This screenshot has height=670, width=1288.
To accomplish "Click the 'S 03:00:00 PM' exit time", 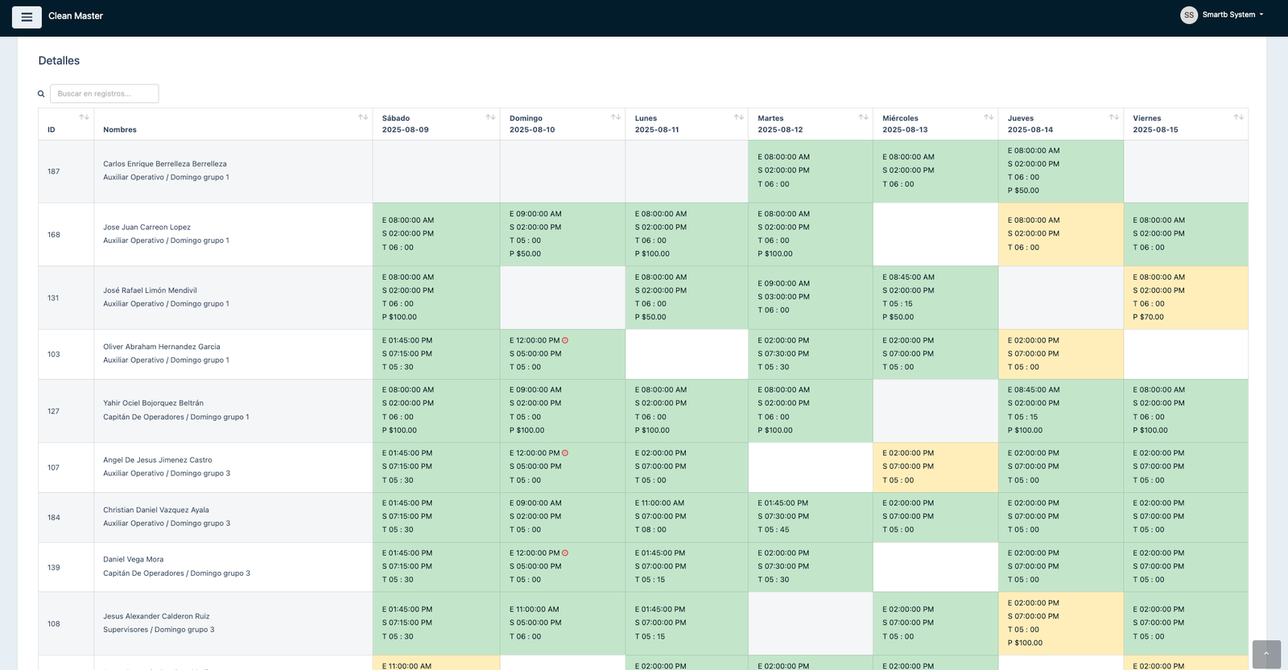I will (x=783, y=297).
